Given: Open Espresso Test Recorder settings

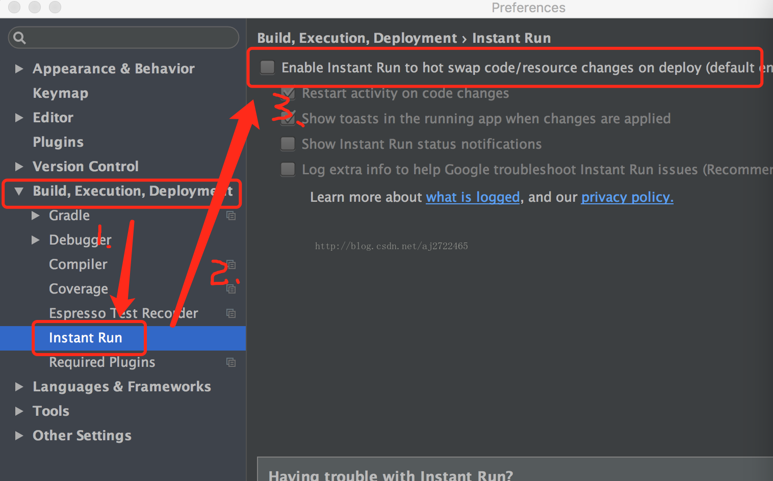Looking at the screenshot, I should 123,313.
